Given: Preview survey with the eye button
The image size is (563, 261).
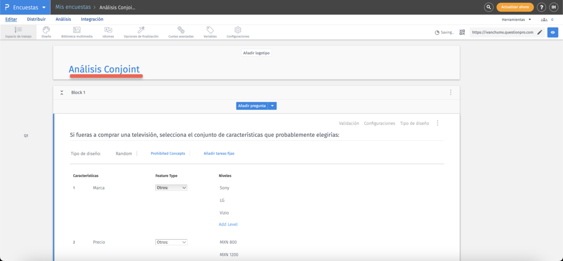Looking at the screenshot, I should [553, 32].
